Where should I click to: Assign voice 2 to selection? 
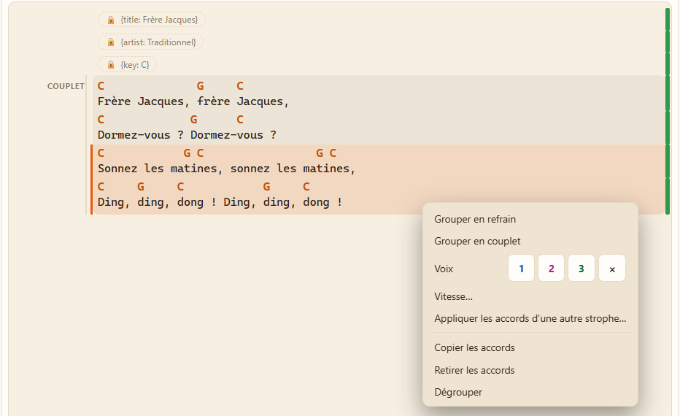coord(551,269)
